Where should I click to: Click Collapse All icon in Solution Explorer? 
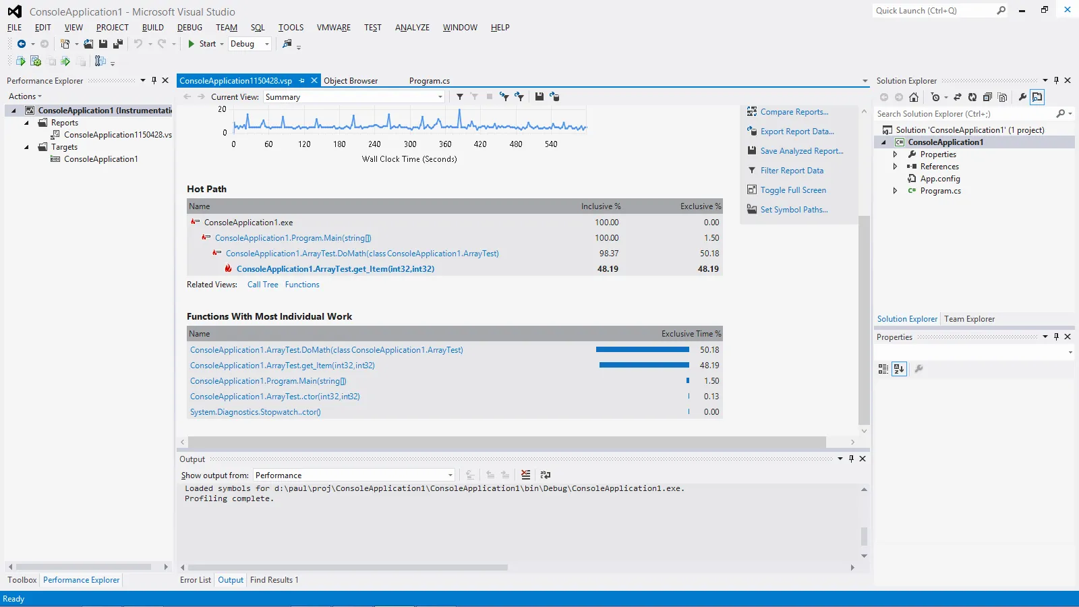987,97
